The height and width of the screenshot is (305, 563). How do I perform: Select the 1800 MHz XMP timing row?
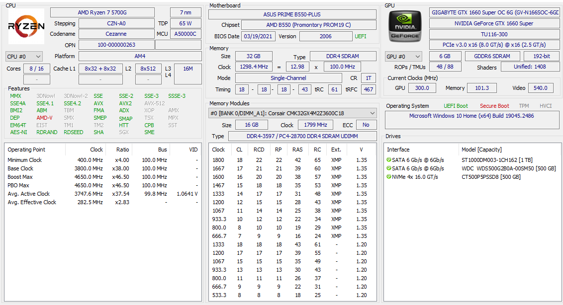point(292,160)
